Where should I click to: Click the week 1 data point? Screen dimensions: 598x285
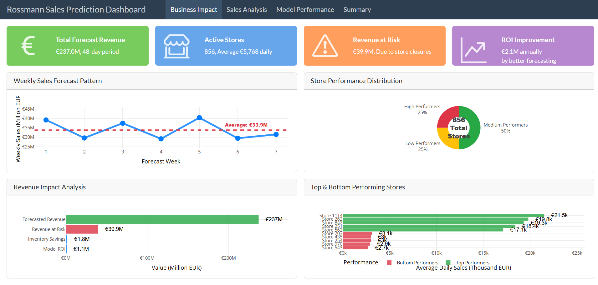(x=46, y=120)
